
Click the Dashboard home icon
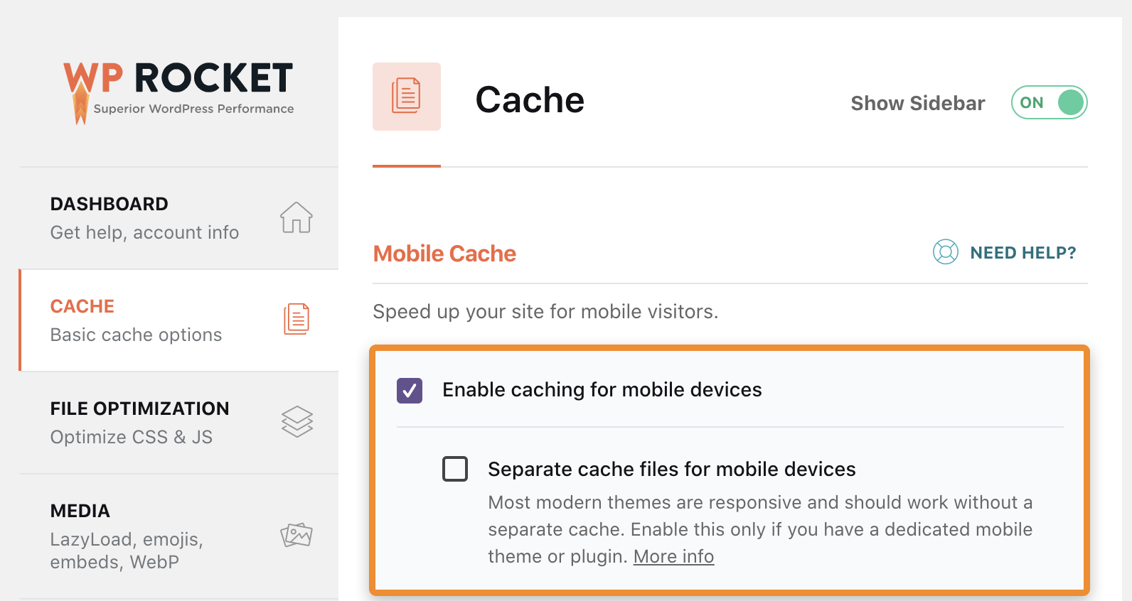297,218
